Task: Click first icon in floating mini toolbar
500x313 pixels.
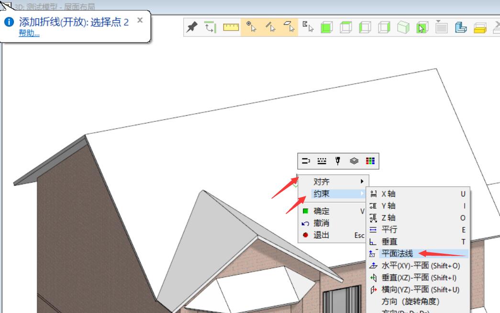Action: pos(306,161)
